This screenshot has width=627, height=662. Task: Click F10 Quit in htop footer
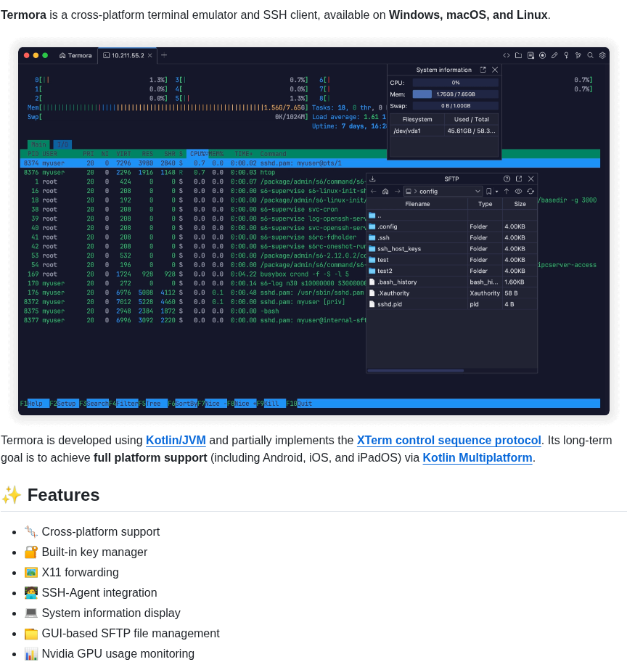click(299, 404)
